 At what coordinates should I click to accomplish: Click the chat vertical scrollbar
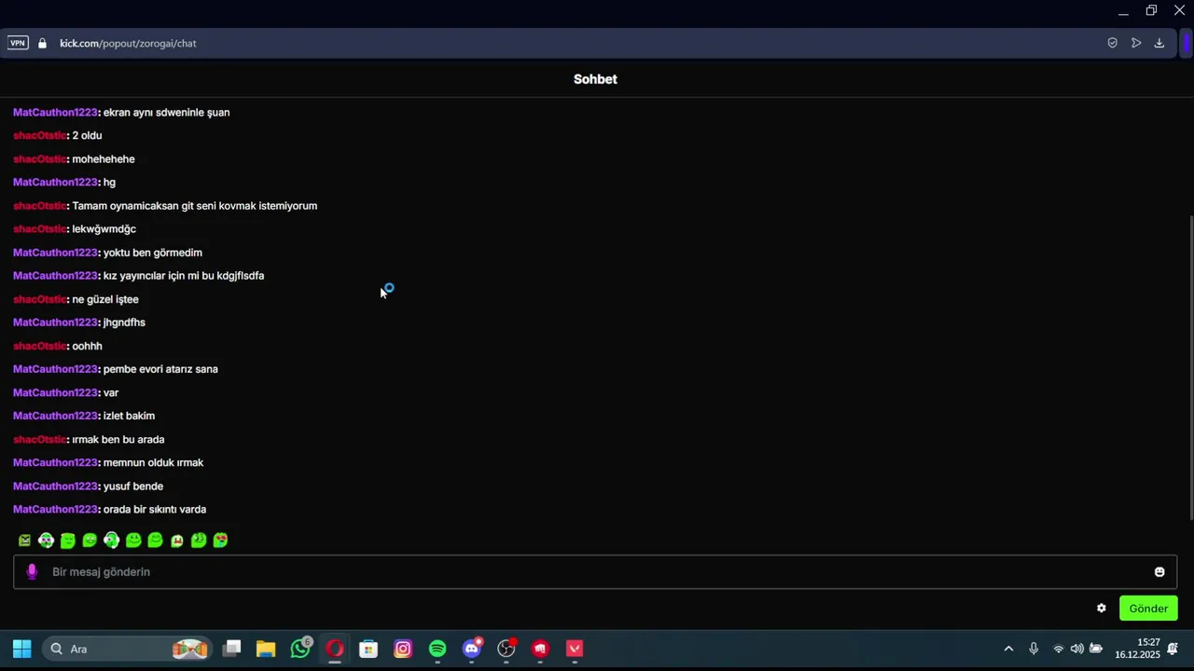tap(1189, 368)
